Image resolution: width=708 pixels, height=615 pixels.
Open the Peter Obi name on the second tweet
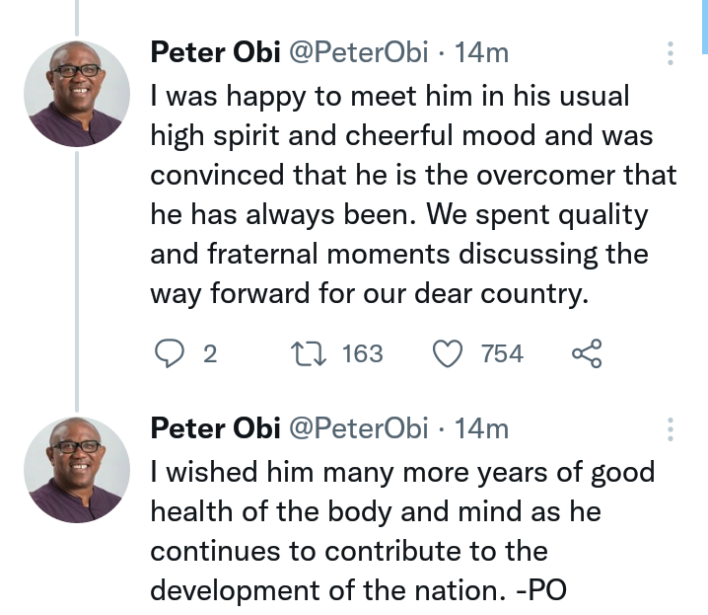[x=215, y=428]
